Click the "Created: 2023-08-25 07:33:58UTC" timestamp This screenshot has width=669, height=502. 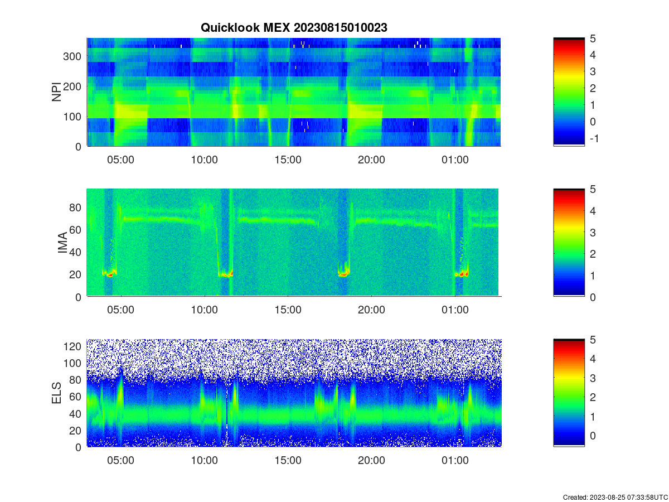click(x=615, y=496)
